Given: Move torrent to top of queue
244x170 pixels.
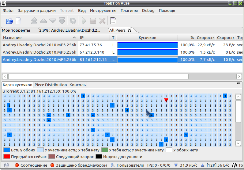Looking at the screenshot, I should (x=34, y=21).
